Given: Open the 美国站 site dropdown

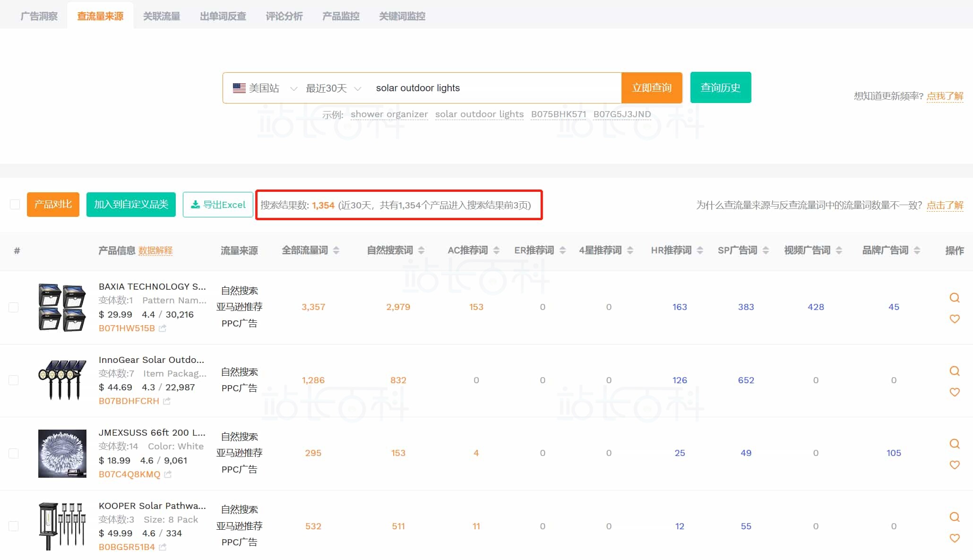Looking at the screenshot, I should pyautogui.click(x=267, y=87).
